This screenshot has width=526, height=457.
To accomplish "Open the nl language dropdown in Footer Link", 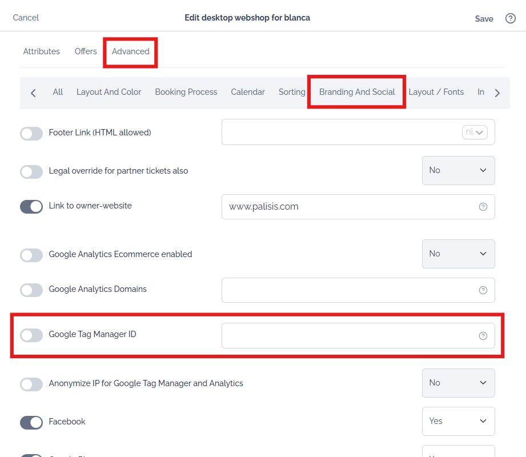I will pos(475,132).
